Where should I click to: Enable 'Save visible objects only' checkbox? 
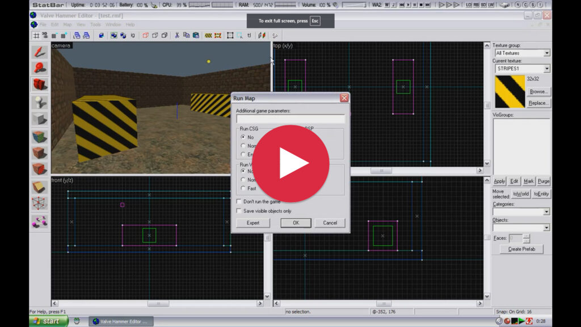coord(239,211)
